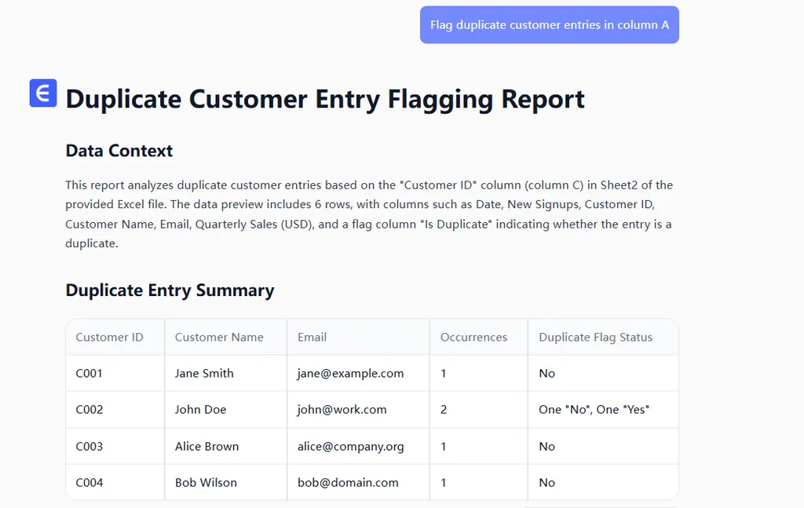This screenshot has height=508, width=804.
Task: Click the bob@domain.com email
Action: [x=348, y=482]
